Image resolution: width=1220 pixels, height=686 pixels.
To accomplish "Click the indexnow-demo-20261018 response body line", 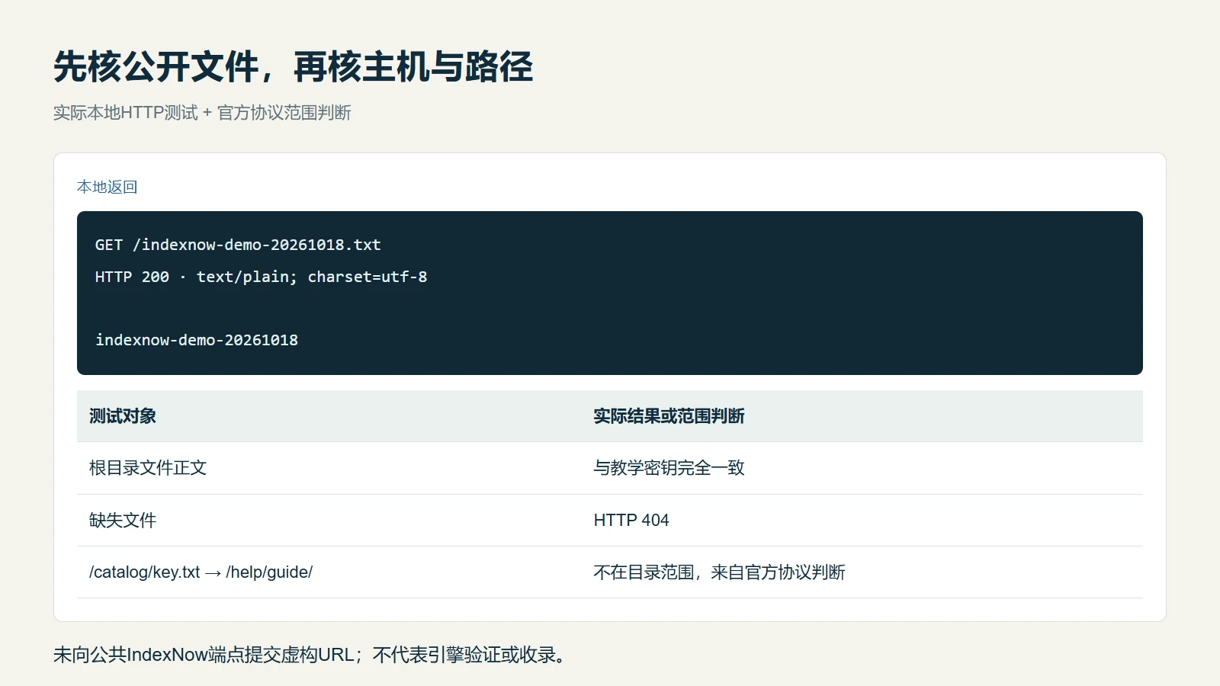I will (197, 340).
